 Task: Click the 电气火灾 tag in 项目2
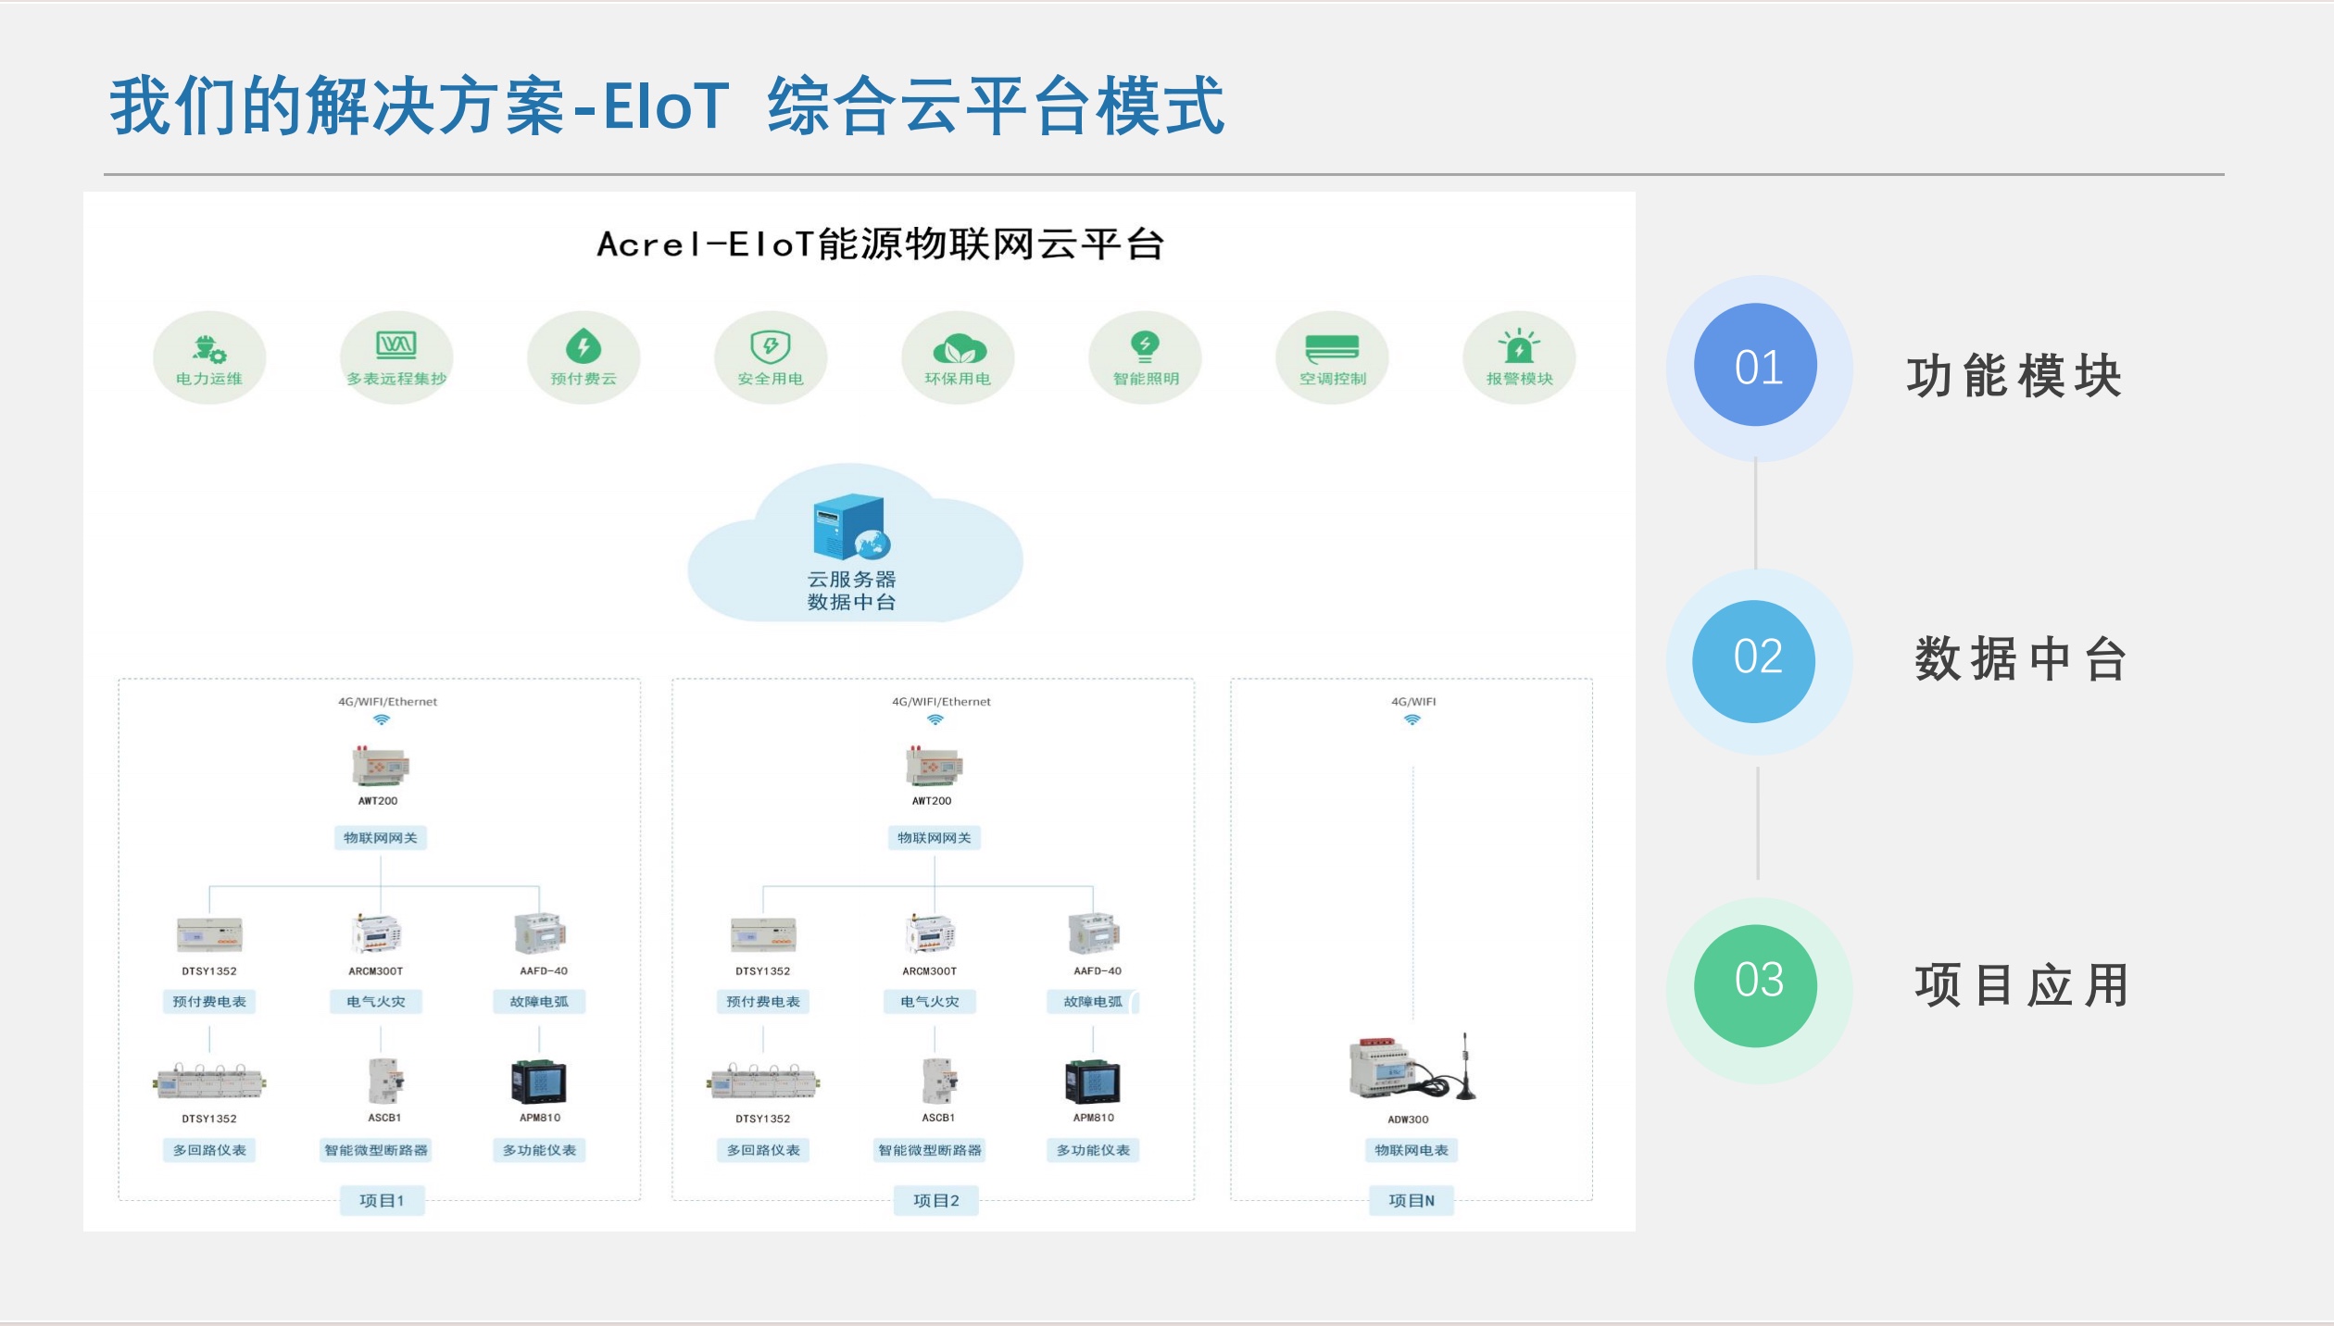click(x=930, y=1002)
